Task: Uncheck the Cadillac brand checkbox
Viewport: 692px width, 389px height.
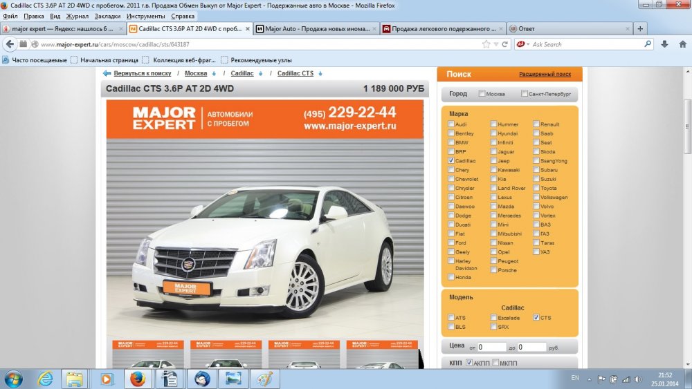Action: [x=452, y=160]
